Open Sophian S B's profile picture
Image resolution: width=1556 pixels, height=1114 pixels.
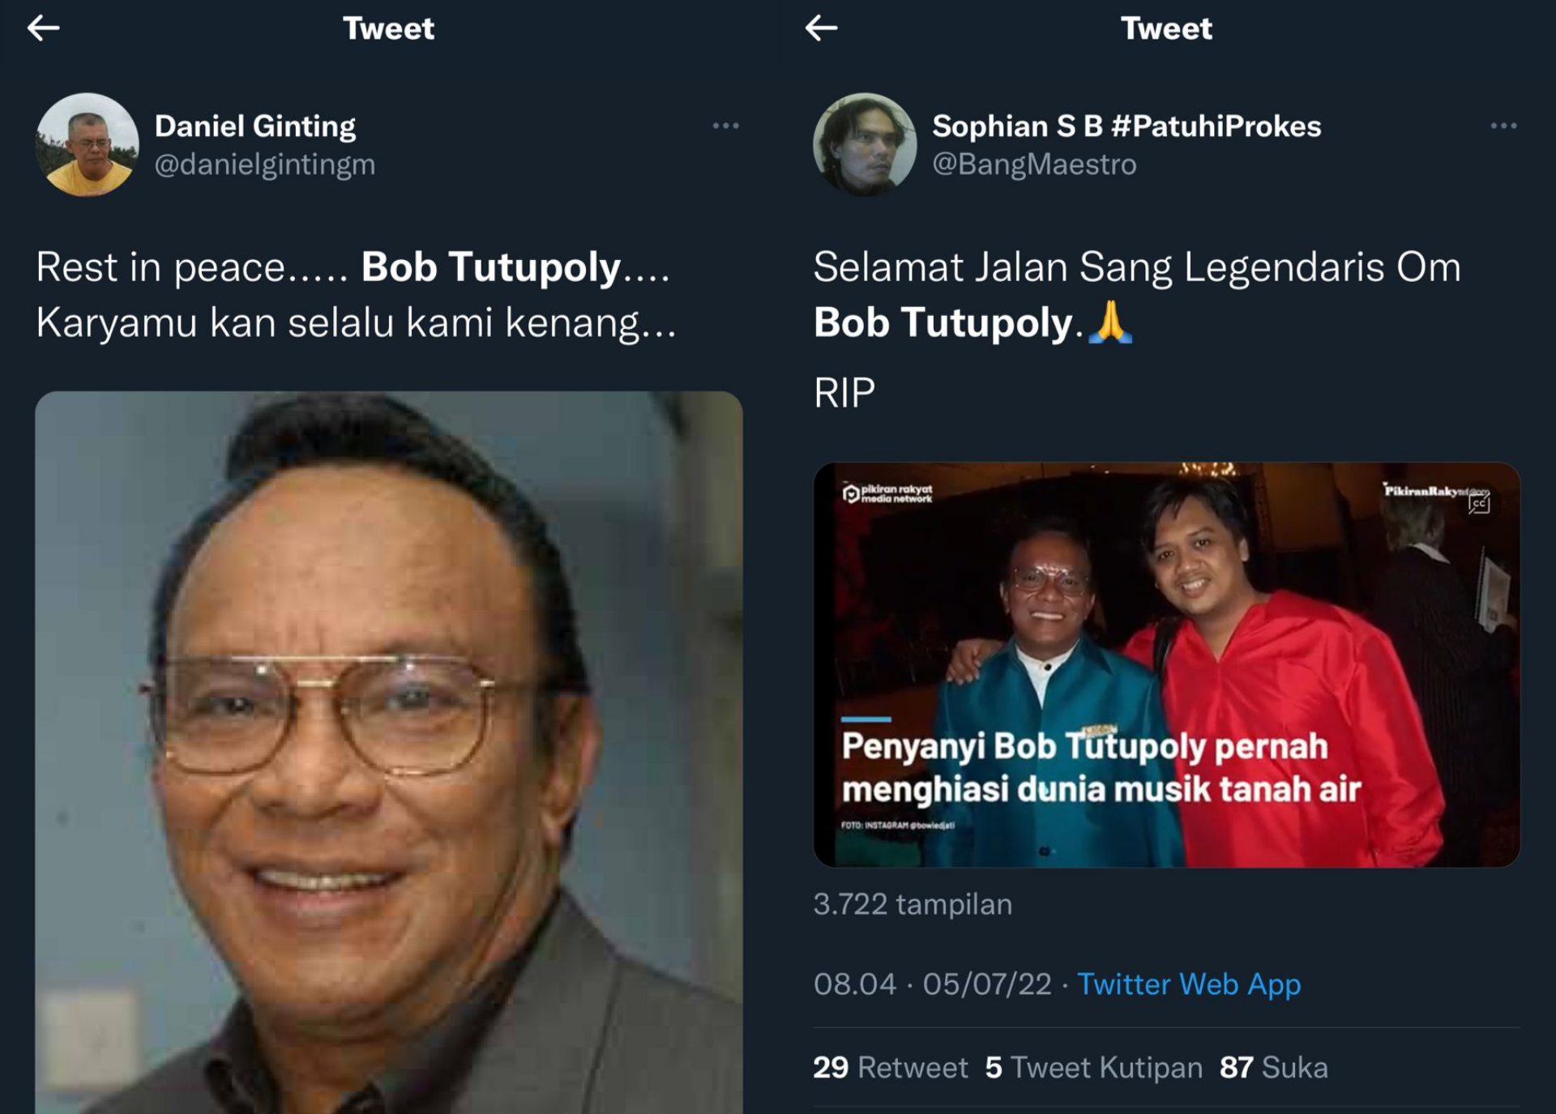pos(865,144)
